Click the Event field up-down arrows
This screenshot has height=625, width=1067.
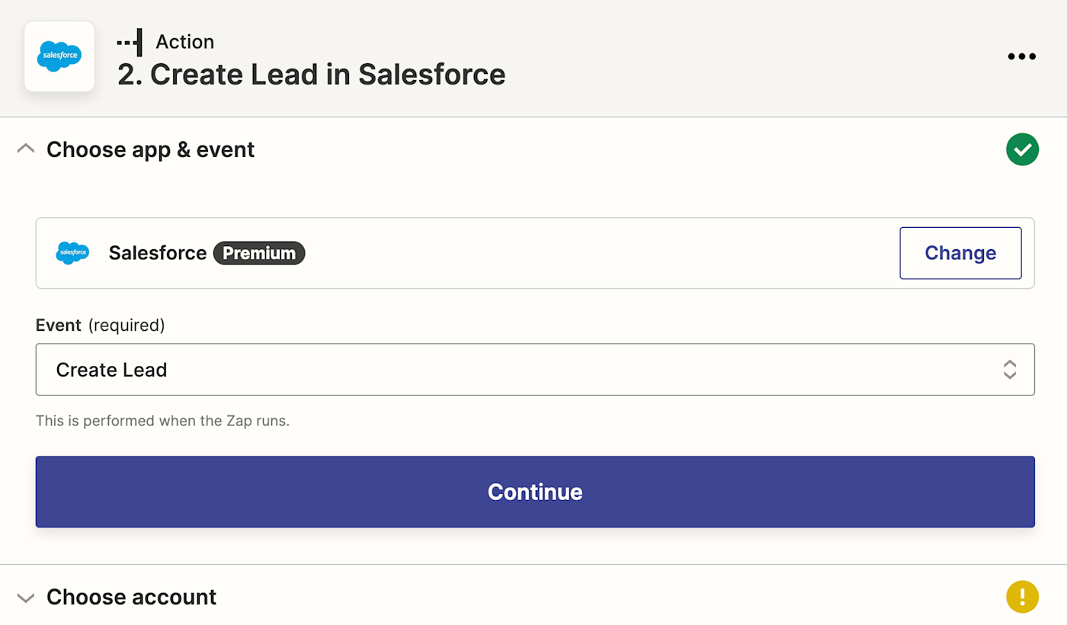coord(1010,370)
